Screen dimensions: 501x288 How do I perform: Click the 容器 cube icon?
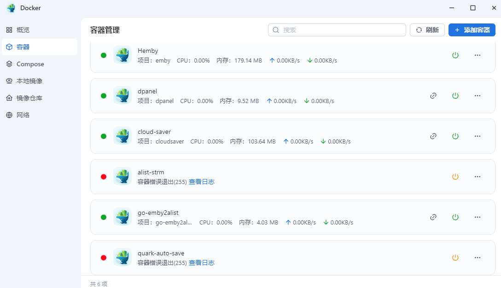coord(9,47)
